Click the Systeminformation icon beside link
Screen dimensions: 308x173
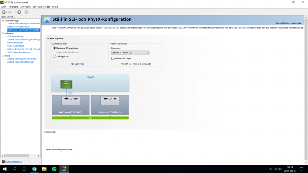(x=3, y=161)
